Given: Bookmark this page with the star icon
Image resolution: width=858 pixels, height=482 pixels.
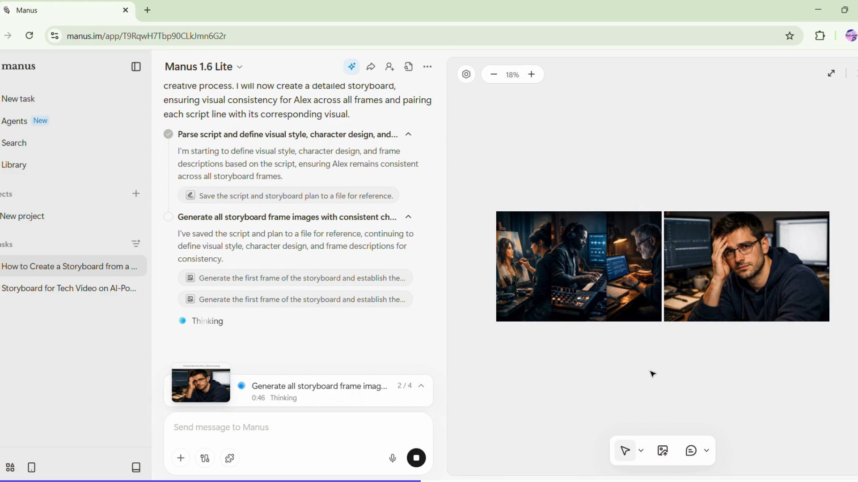Looking at the screenshot, I should pos(790,36).
